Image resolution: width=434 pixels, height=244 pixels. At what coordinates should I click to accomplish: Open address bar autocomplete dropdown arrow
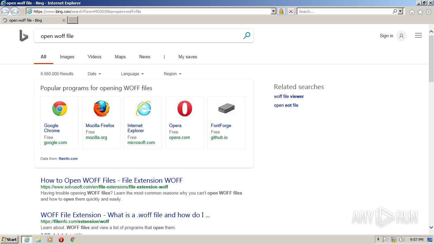click(274, 12)
